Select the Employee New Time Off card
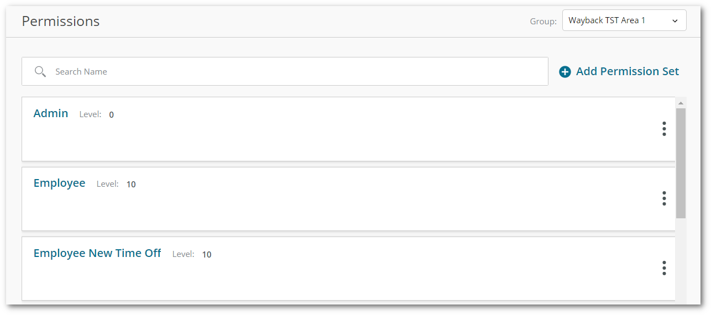This screenshot has height=315, width=711. tap(348, 269)
